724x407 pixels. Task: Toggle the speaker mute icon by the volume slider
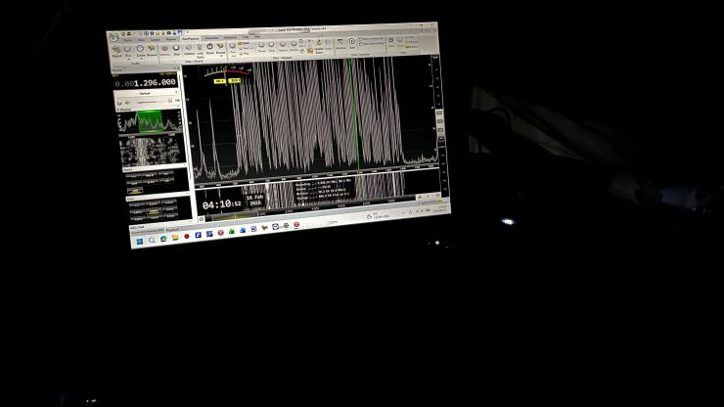(x=119, y=104)
